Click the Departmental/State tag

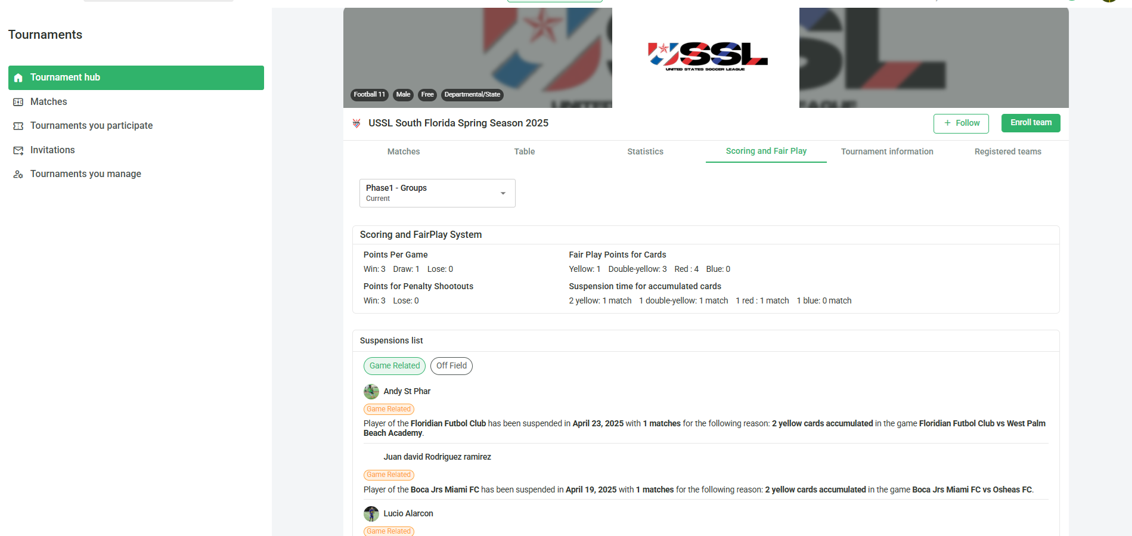point(472,95)
